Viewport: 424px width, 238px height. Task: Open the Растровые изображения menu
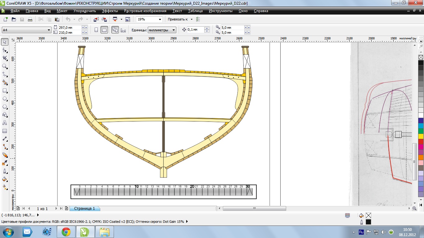point(145,11)
